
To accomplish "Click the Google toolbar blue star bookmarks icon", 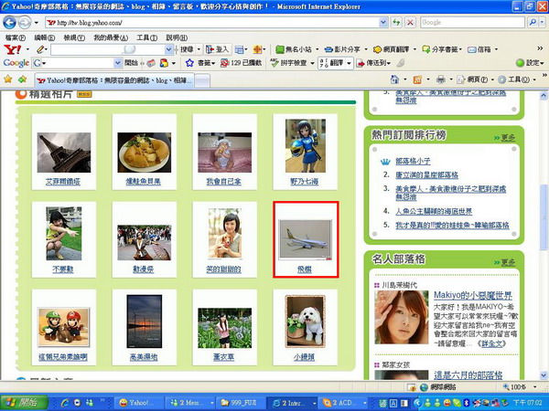I will click(x=189, y=63).
